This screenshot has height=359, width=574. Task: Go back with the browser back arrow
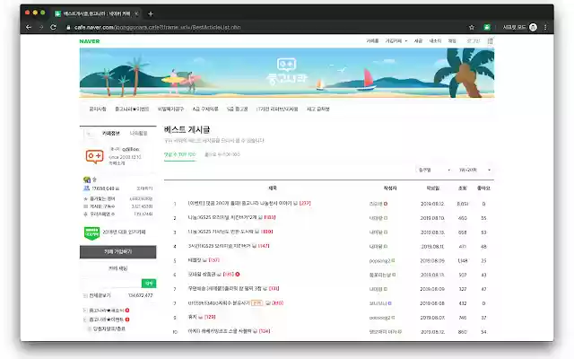pyautogui.click(x=29, y=27)
